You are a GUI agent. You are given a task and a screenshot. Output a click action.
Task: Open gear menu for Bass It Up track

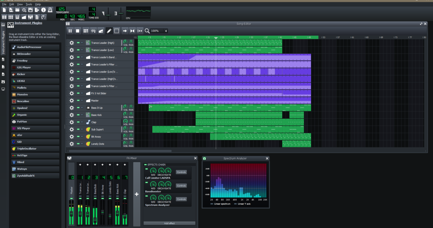click(71, 108)
